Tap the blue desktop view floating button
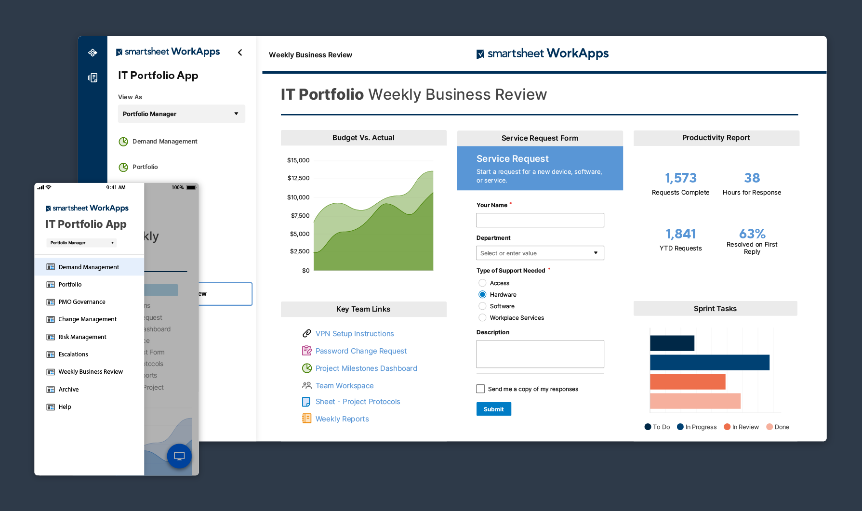862x511 pixels. coord(179,456)
